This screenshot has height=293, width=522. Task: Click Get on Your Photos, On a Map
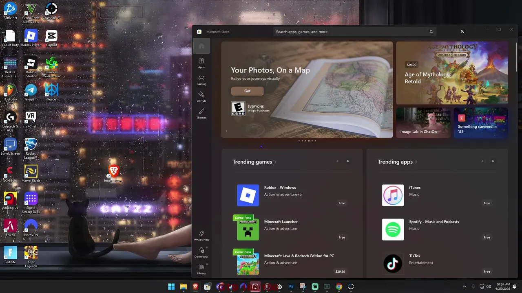[247, 91]
